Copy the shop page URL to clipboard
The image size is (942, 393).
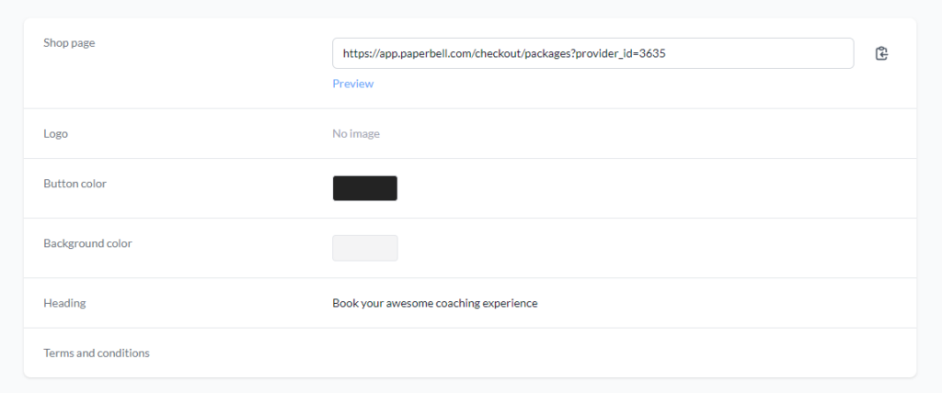(x=881, y=53)
